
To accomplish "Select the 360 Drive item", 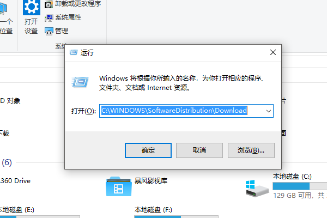I will (x=15, y=180).
